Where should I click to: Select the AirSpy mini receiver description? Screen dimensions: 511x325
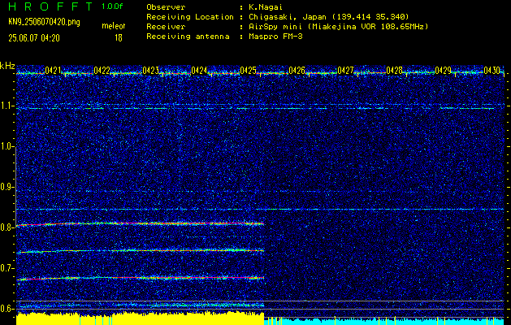tap(338, 26)
